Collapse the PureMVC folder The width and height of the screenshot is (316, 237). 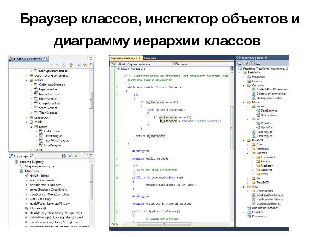[x=243, y=141]
